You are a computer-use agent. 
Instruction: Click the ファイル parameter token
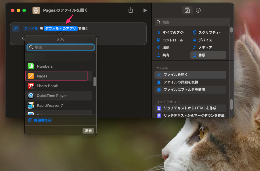coord(31,29)
